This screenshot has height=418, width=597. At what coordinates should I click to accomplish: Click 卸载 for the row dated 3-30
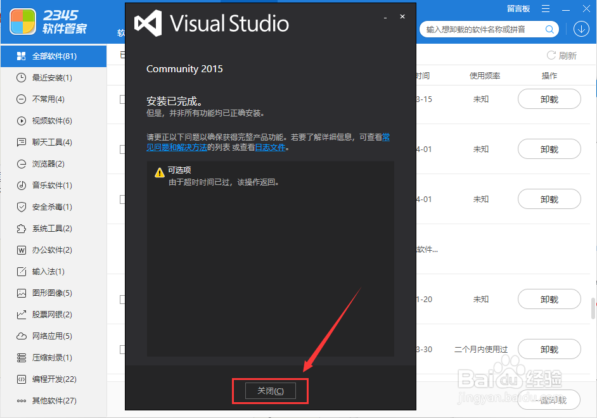click(x=549, y=349)
